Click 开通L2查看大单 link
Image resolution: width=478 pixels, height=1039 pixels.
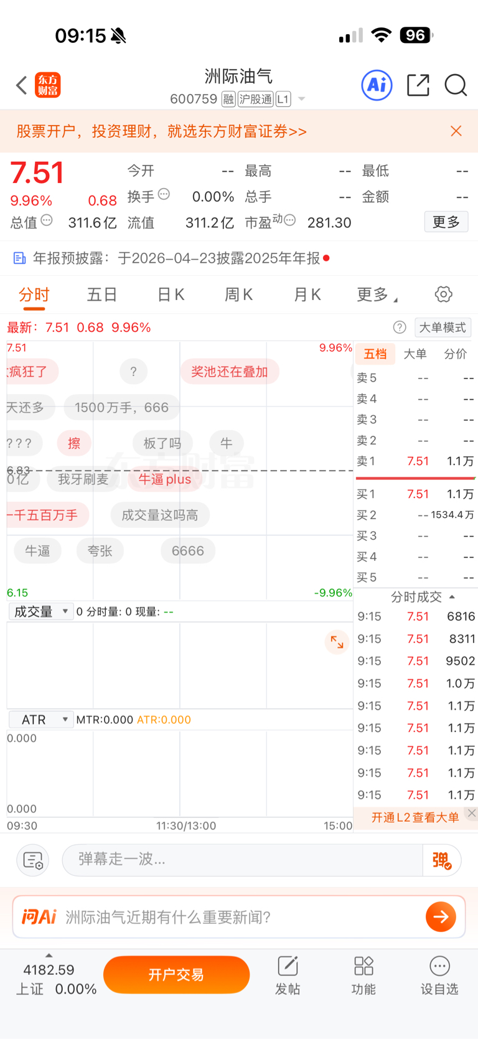point(415,817)
